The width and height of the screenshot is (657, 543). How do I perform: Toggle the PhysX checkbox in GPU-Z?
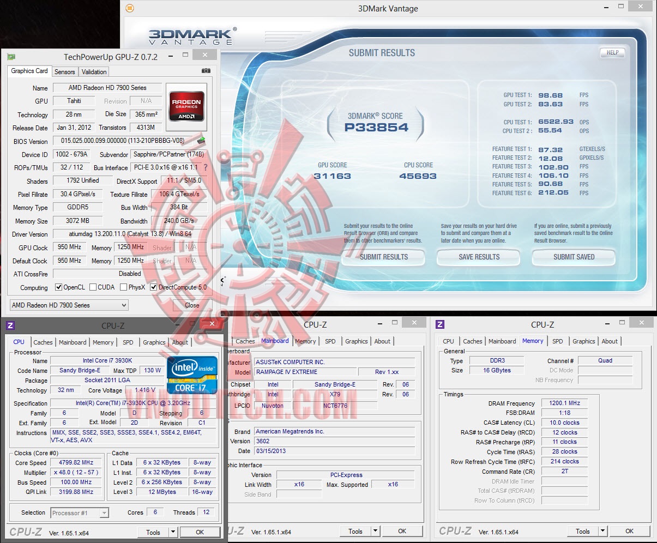click(122, 287)
